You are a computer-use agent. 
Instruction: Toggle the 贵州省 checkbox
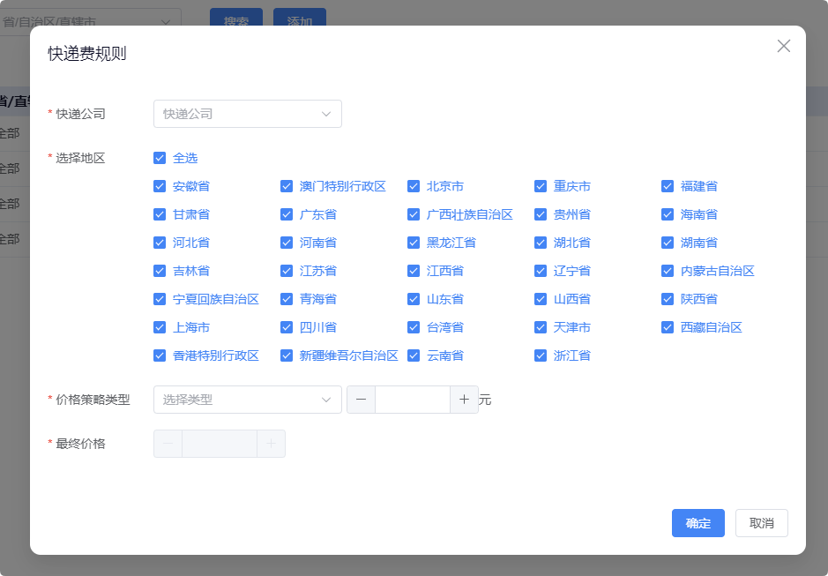point(541,214)
